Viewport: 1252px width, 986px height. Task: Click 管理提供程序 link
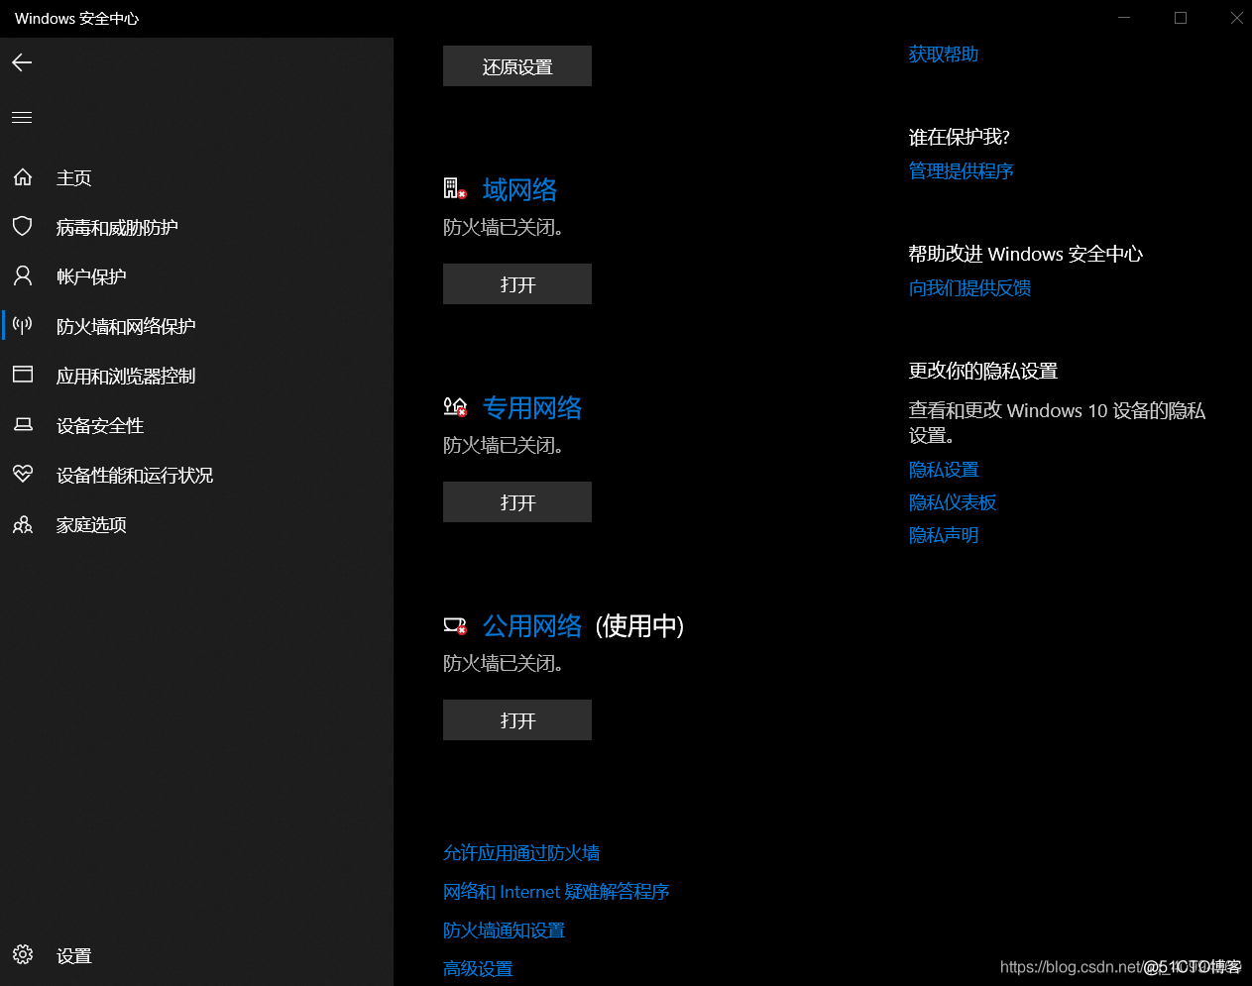[x=962, y=171]
